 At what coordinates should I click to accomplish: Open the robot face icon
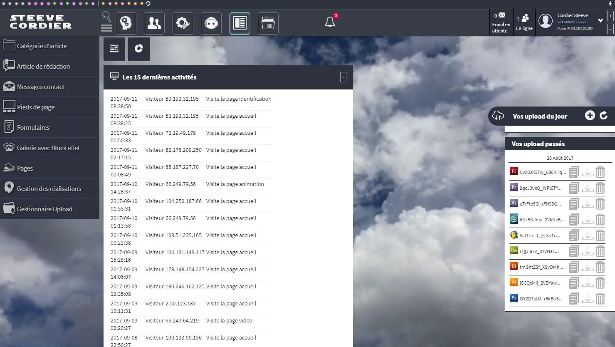[211, 23]
